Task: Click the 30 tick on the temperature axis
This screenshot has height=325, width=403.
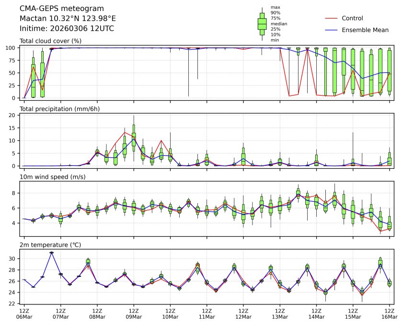Action: pos(13,259)
